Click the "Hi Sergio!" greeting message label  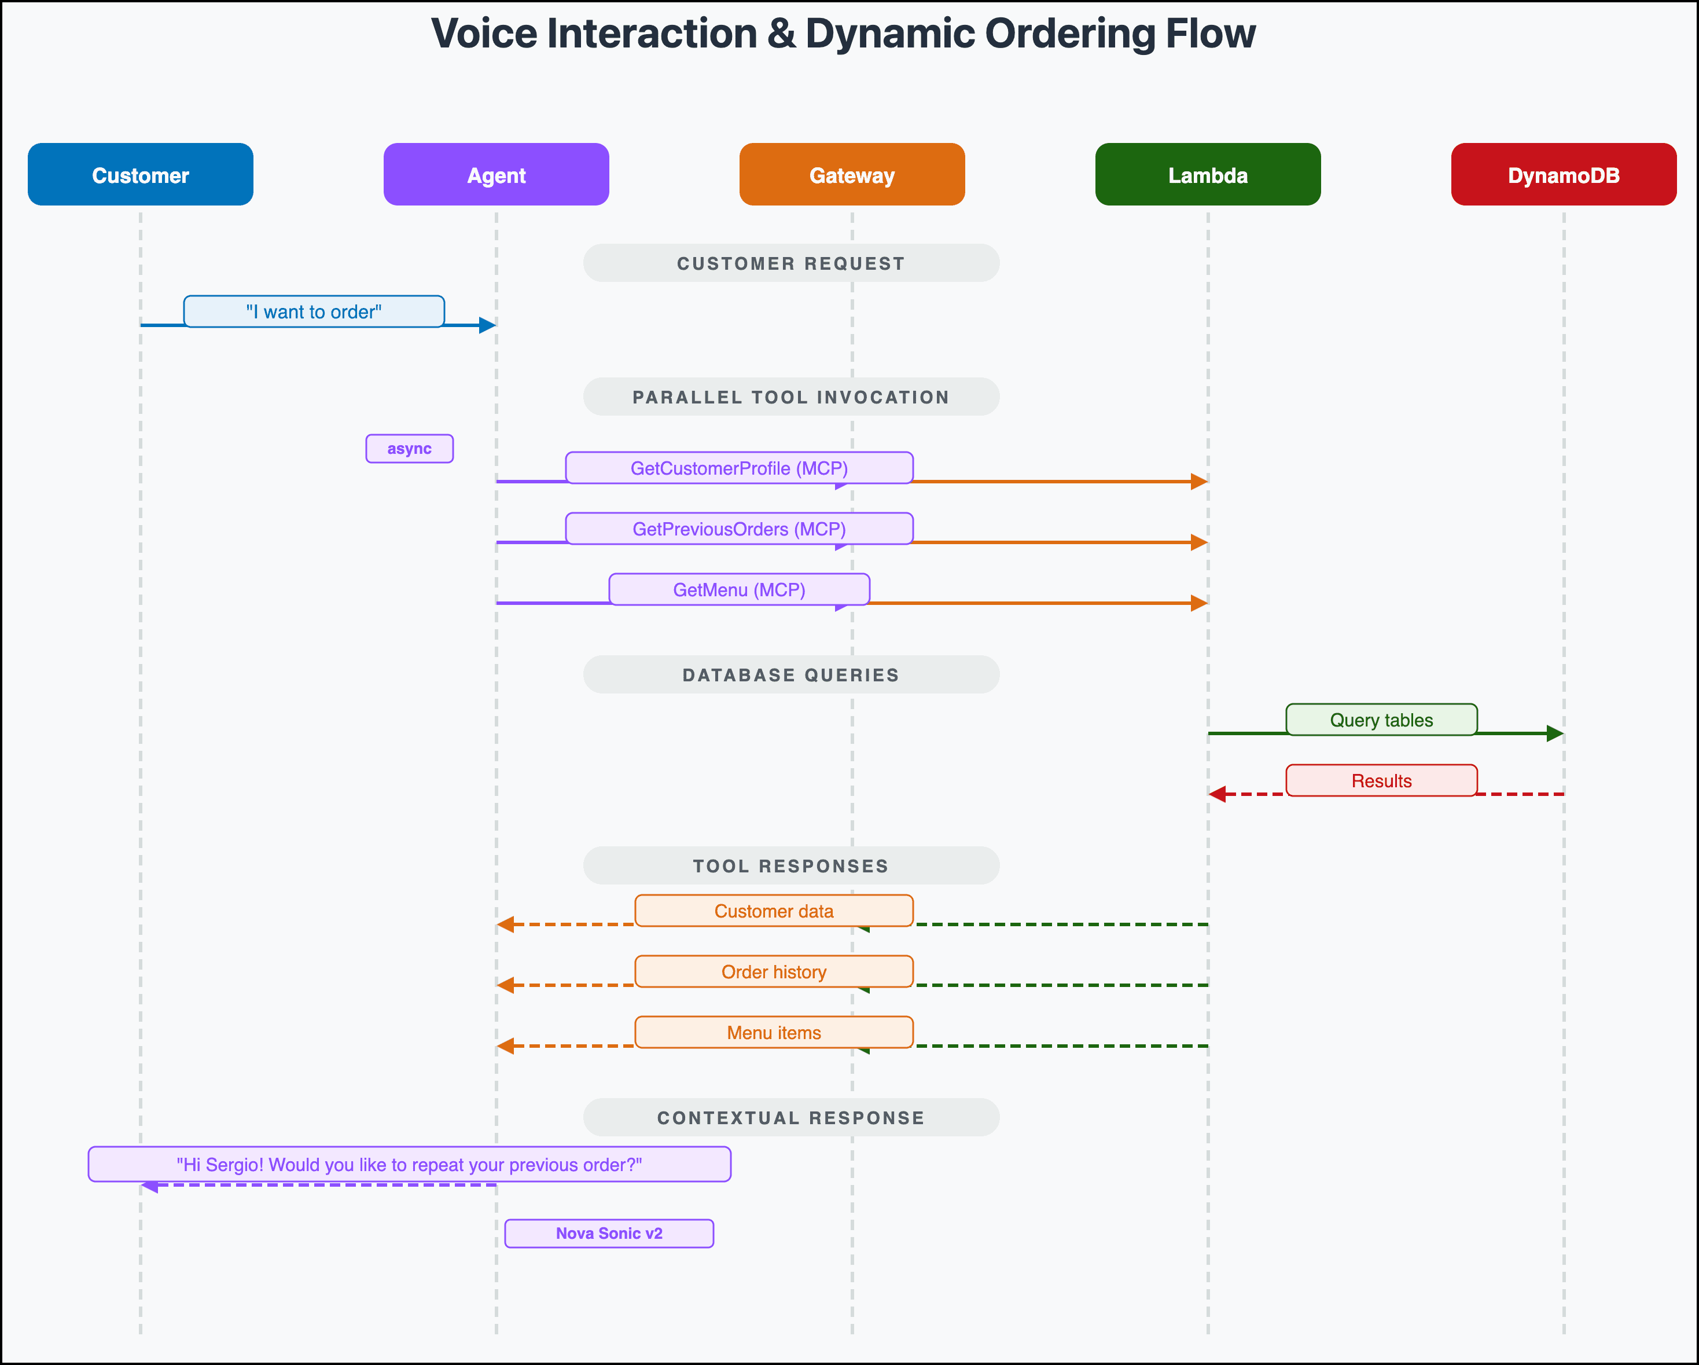pyautogui.click(x=409, y=1164)
